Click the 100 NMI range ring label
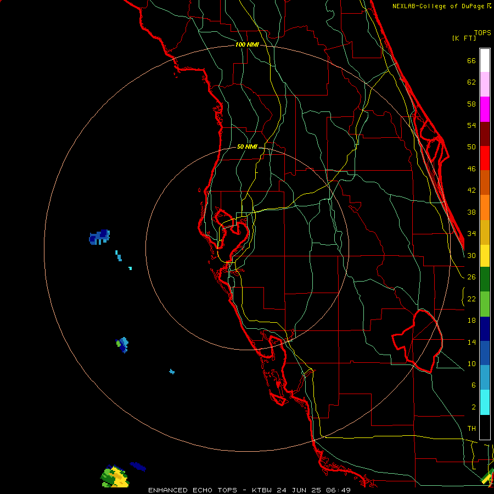 click(x=247, y=45)
